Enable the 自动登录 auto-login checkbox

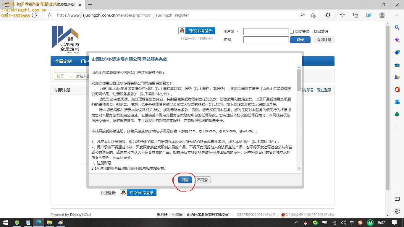[x=292, y=32]
